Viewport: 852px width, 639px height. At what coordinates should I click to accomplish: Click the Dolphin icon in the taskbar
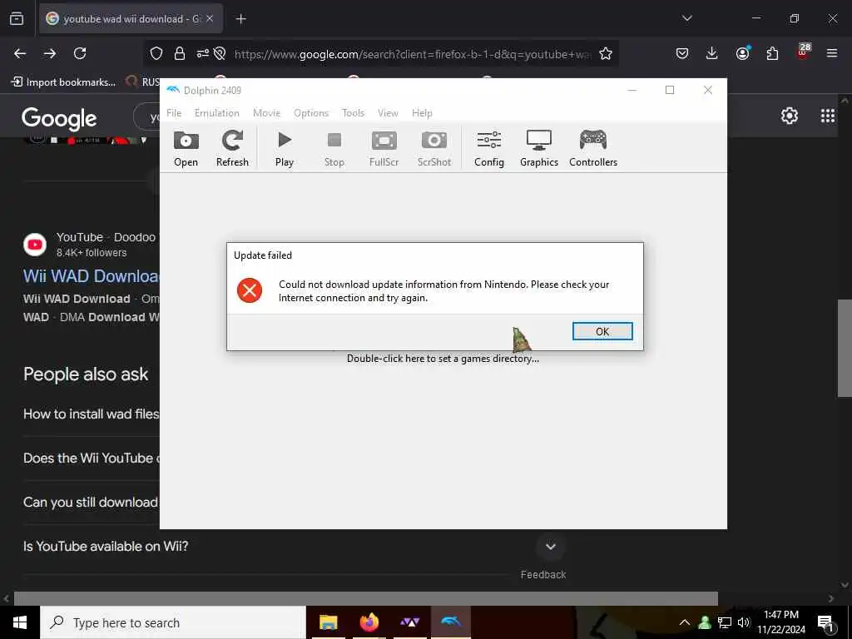(x=450, y=622)
